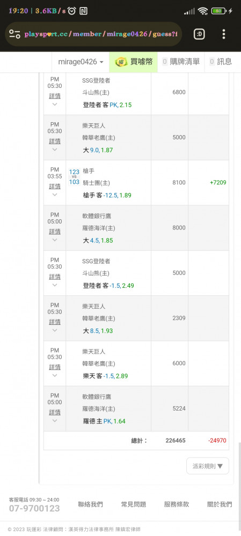Viewport: 241px width, 536px height.
Task: Tap the 買噱幣 button
Action: tap(134, 62)
